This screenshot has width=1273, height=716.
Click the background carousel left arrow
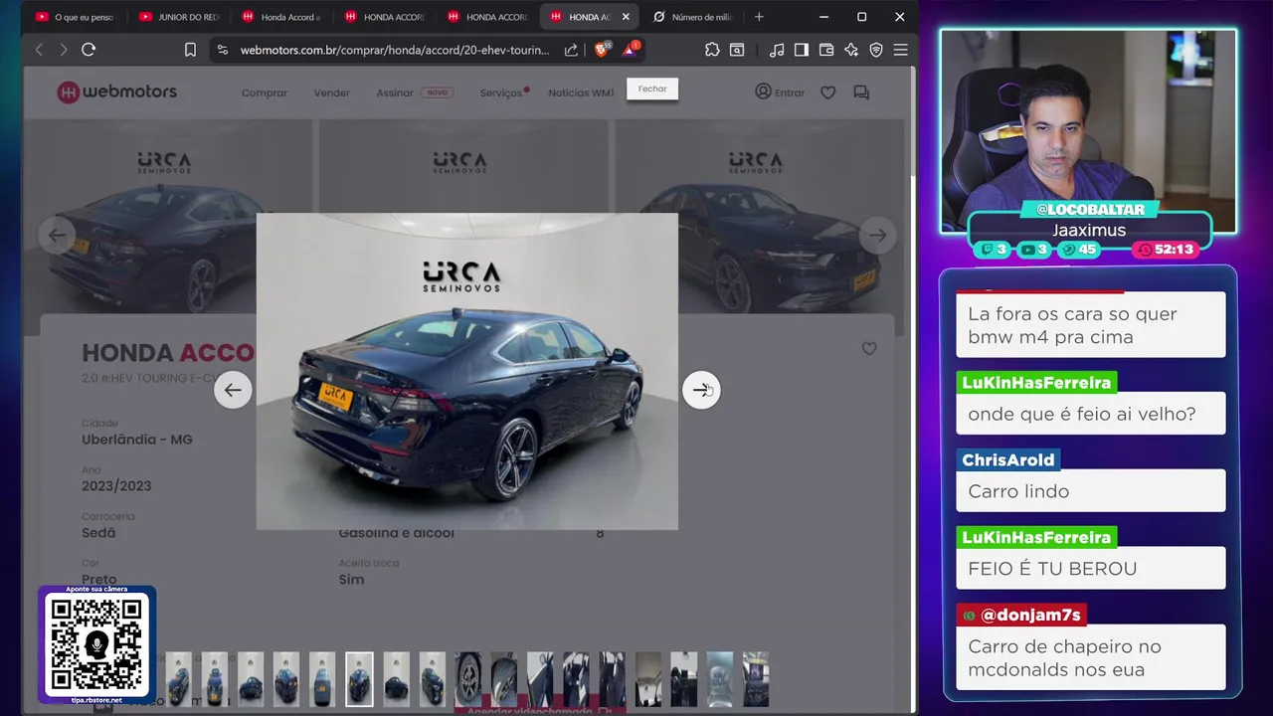(x=57, y=236)
